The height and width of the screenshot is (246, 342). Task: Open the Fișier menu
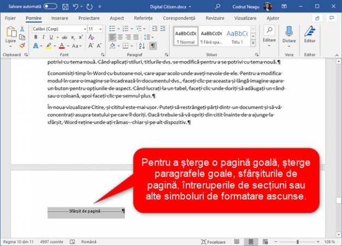(x=10, y=18)
